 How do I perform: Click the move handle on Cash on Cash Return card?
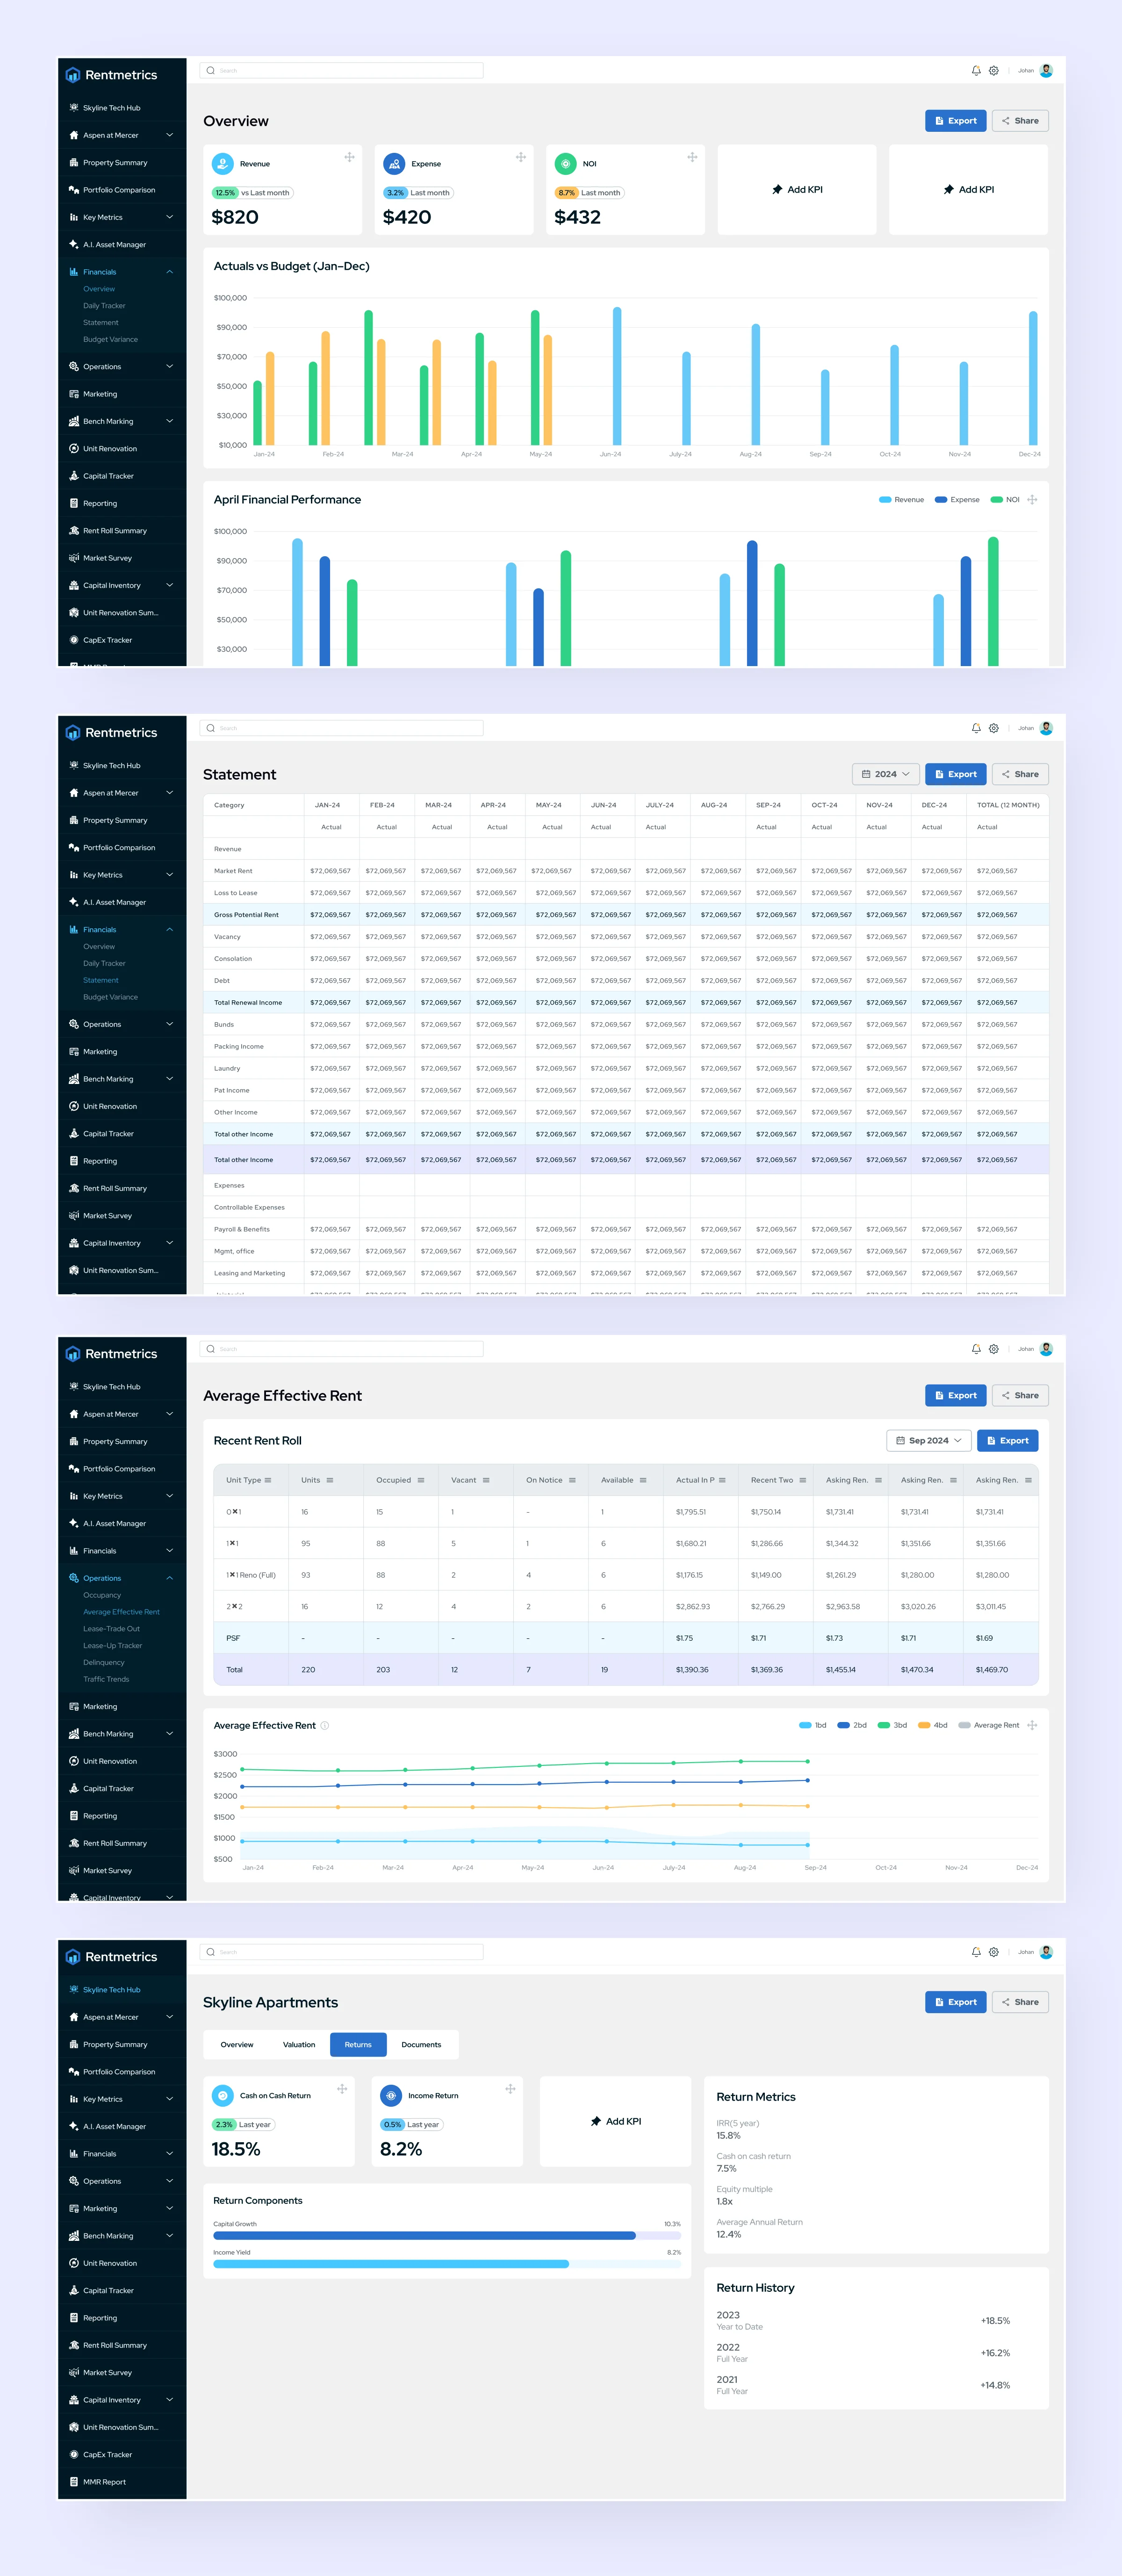click(342, 2089)
